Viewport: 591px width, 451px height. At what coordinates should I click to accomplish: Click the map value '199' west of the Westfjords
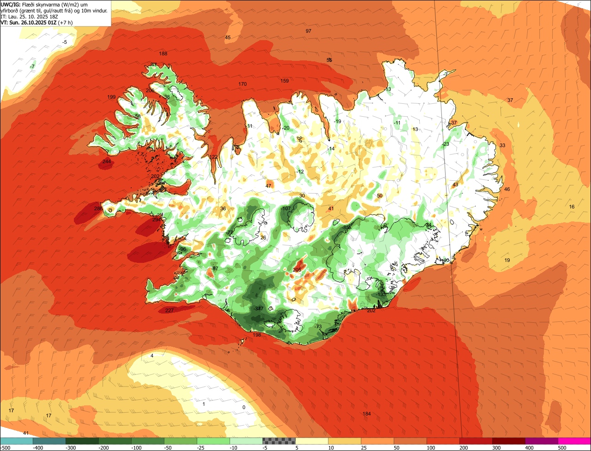point(111,97)
